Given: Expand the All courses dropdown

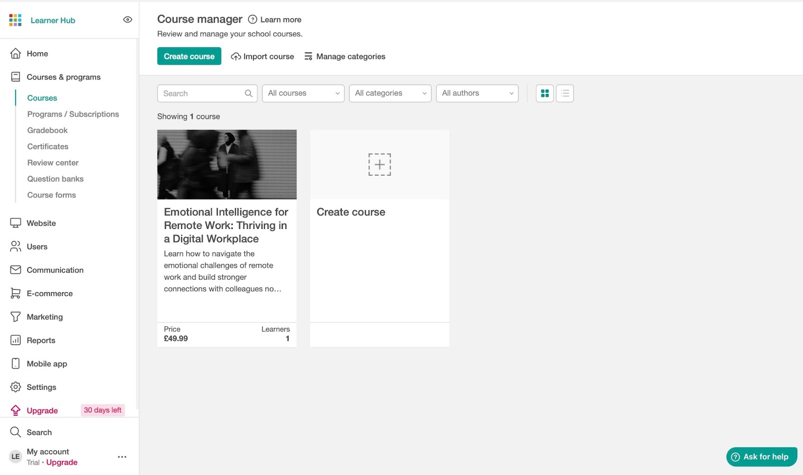Looking at the screenshot, I should coord(303,93).
